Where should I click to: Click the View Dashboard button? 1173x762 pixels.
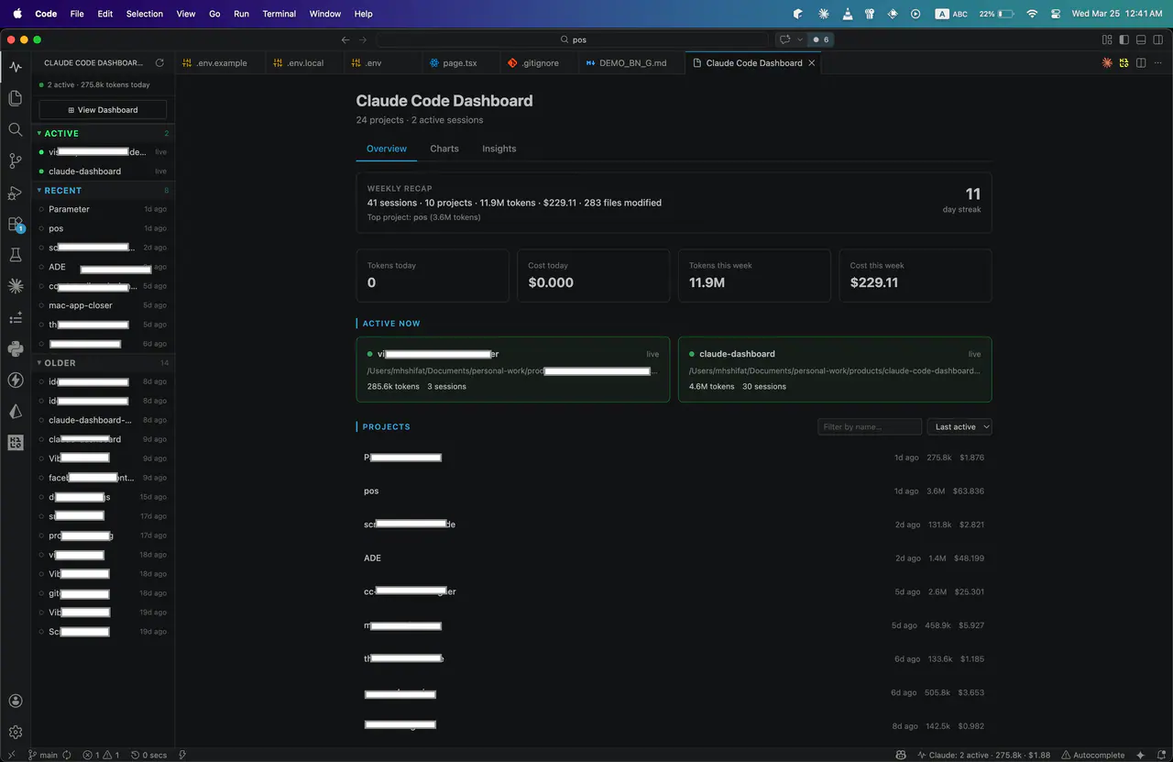point(103,110)
